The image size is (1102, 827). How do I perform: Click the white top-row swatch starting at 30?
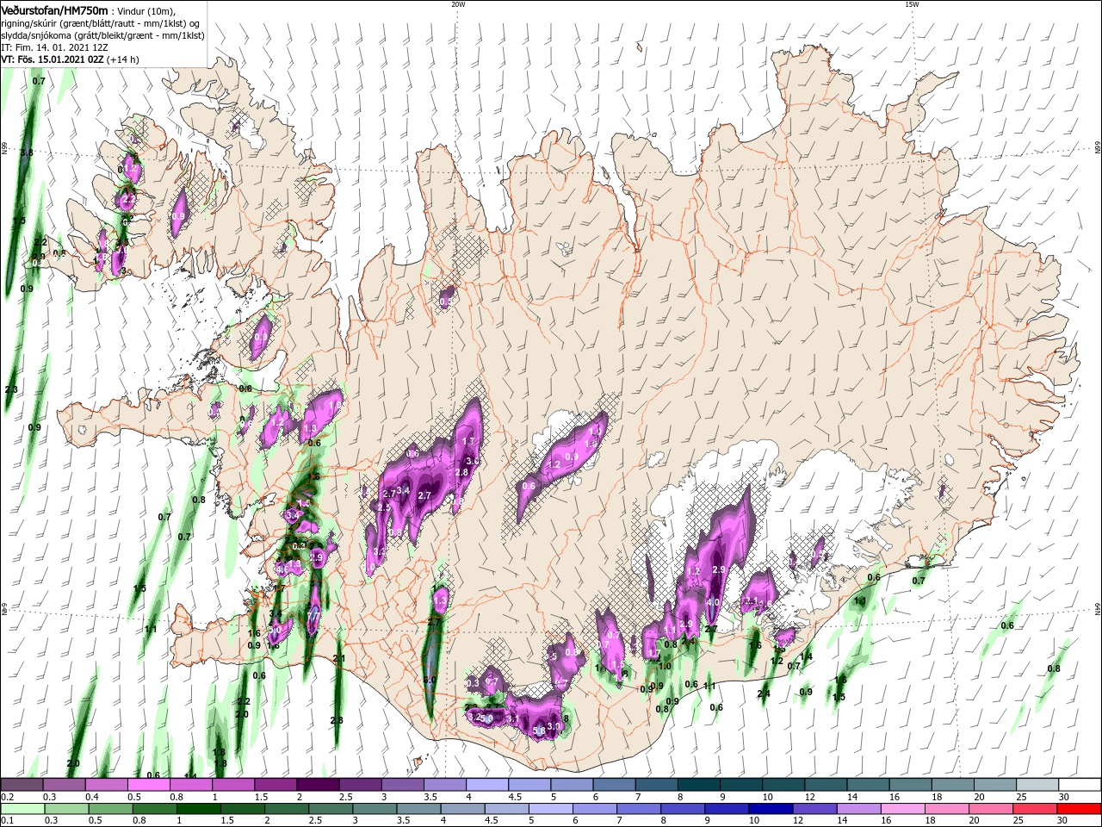pyautogui.click(x=1079, y=785)
